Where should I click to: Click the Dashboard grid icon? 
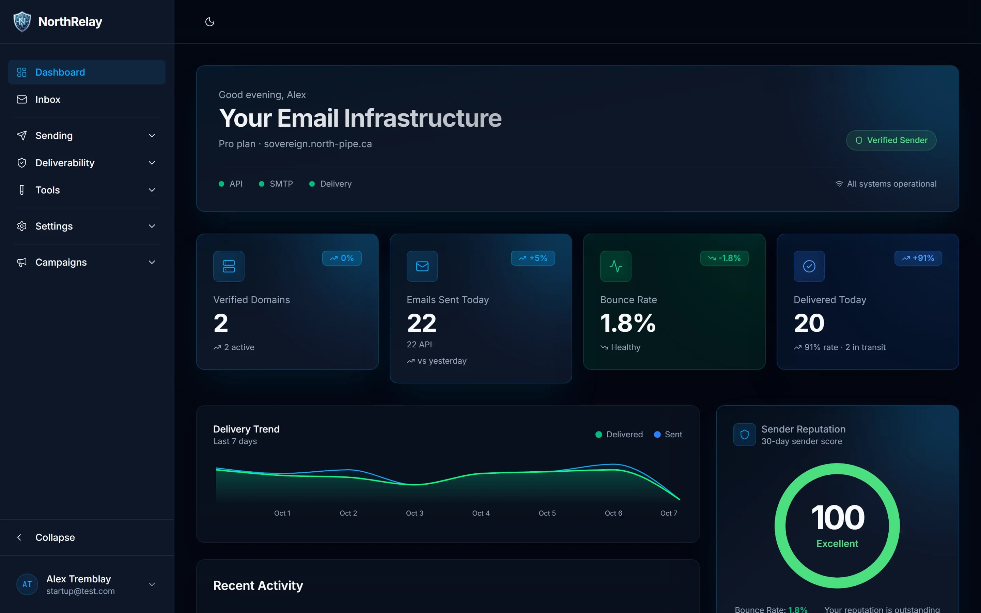click(x=22, y=72)
